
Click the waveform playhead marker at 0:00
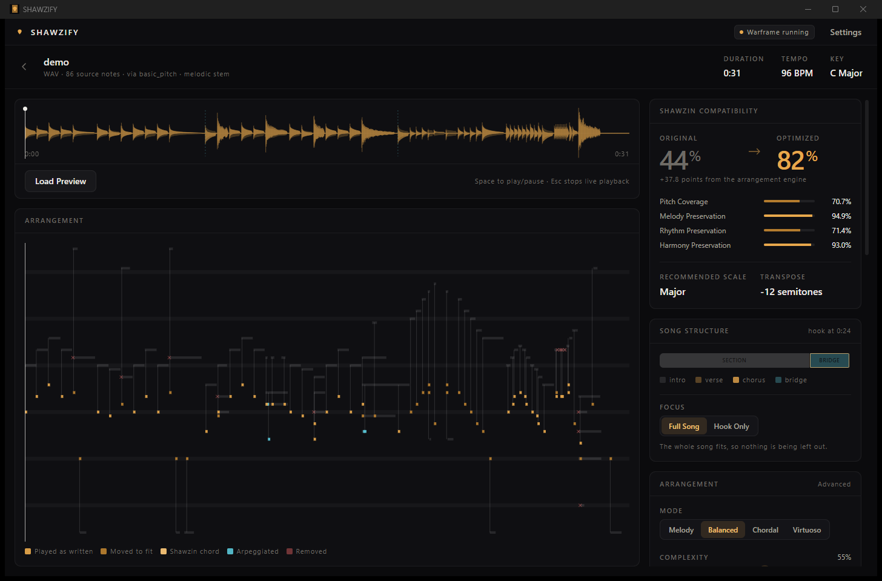(25, 109)
